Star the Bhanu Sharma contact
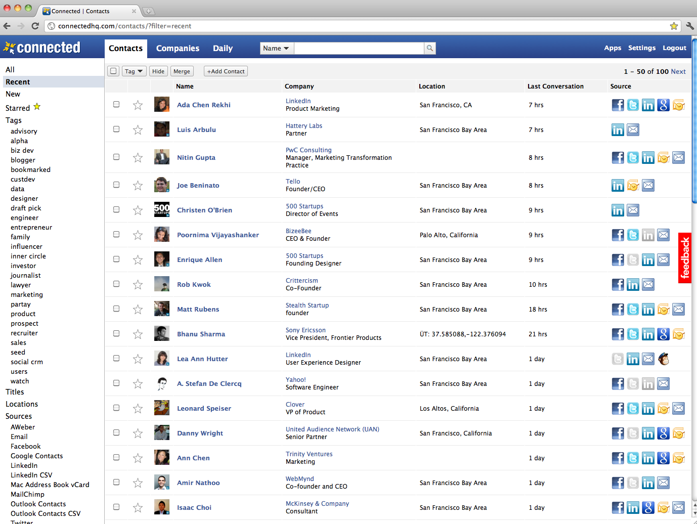This screenshot has width=697, height=524. pyautogui.click(x=138, y=334)
